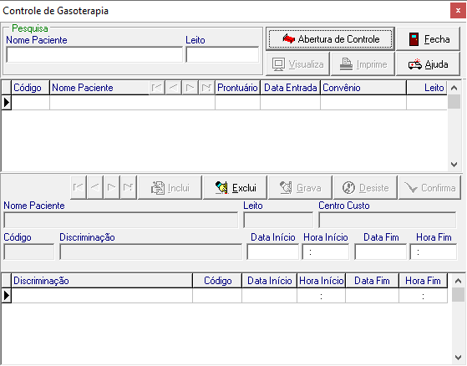The width and height of the screenshot is (467, 366).
Task: Click the Inclui button
Action: click(170, 188)
